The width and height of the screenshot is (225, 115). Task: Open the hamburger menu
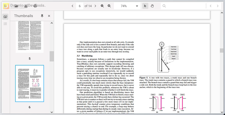point(6,6)
